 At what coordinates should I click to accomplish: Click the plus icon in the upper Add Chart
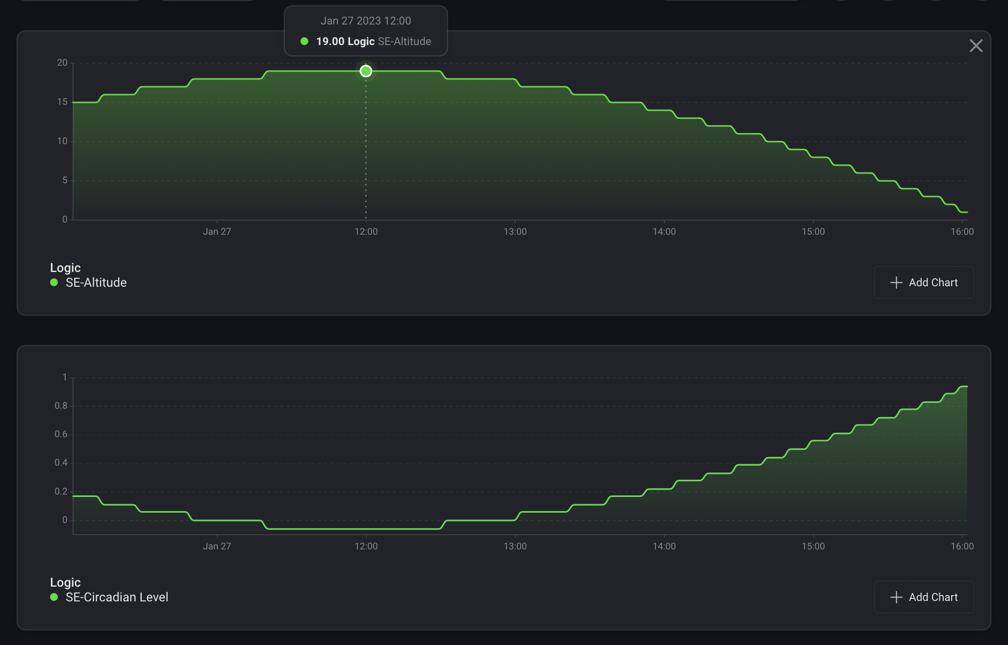pyautogui.click(x=896, y=282)
